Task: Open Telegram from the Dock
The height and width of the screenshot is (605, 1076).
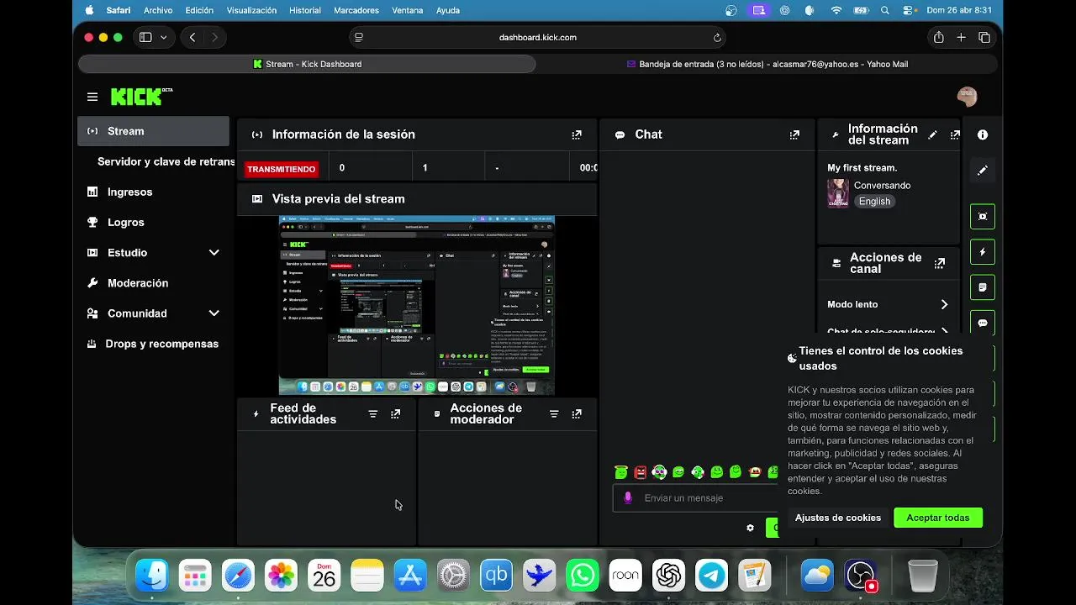Action: click(712, 576)
